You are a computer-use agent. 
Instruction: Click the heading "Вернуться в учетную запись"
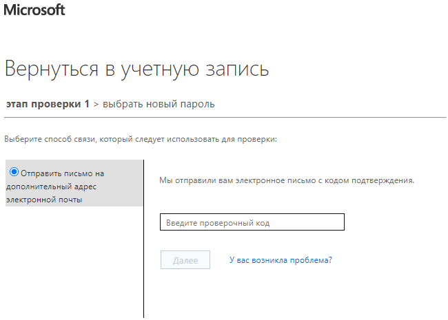(136, 69)
